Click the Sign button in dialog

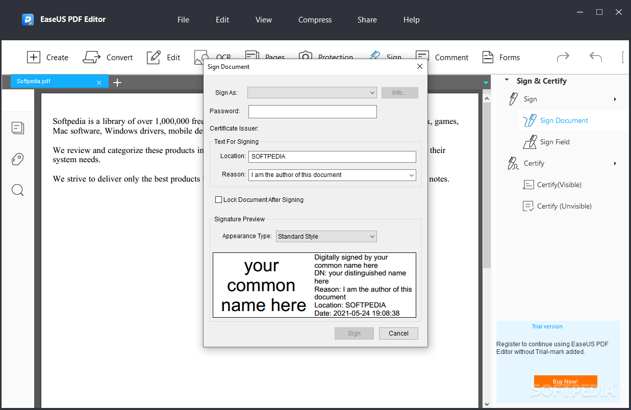pos(354,334)
